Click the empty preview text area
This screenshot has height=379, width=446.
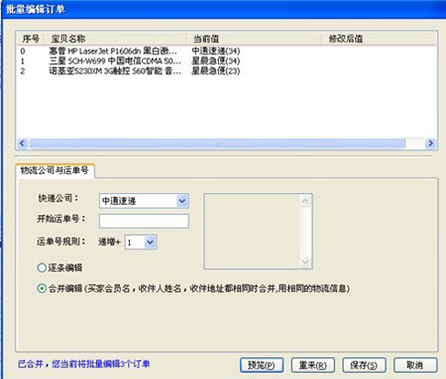tap(253, 232)
